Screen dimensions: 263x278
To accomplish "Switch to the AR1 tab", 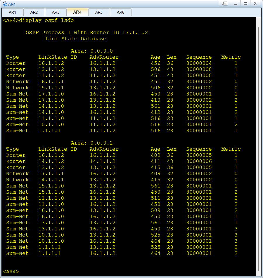I will pyautogui.click(x=13, y=12).
